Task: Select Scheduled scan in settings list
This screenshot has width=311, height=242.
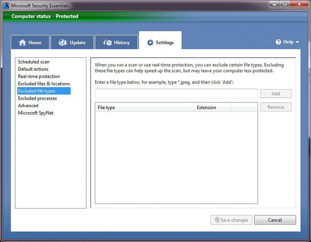Action: coord(34,62)
